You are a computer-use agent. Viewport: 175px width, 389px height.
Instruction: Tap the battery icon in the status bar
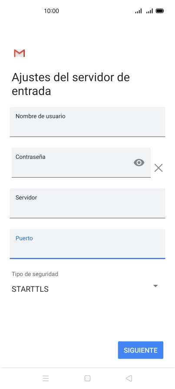tap(159, 11)
